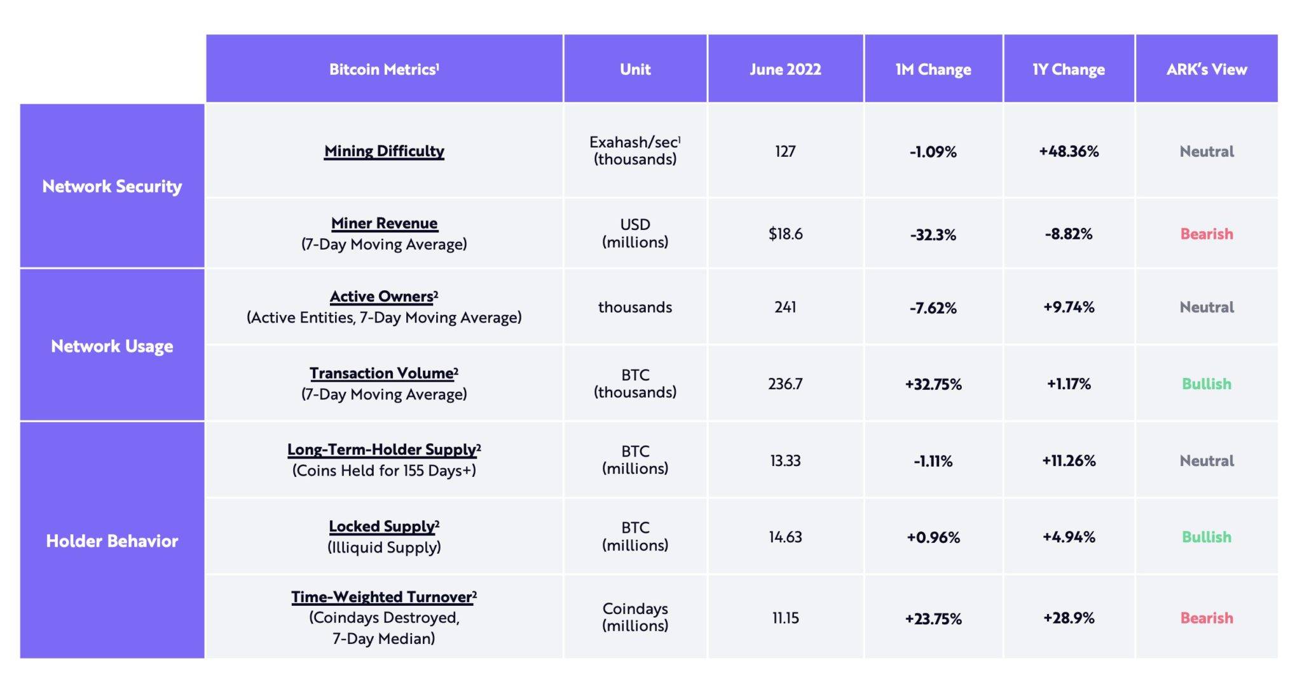Select the Network Security row group

[x=112, y=186]
